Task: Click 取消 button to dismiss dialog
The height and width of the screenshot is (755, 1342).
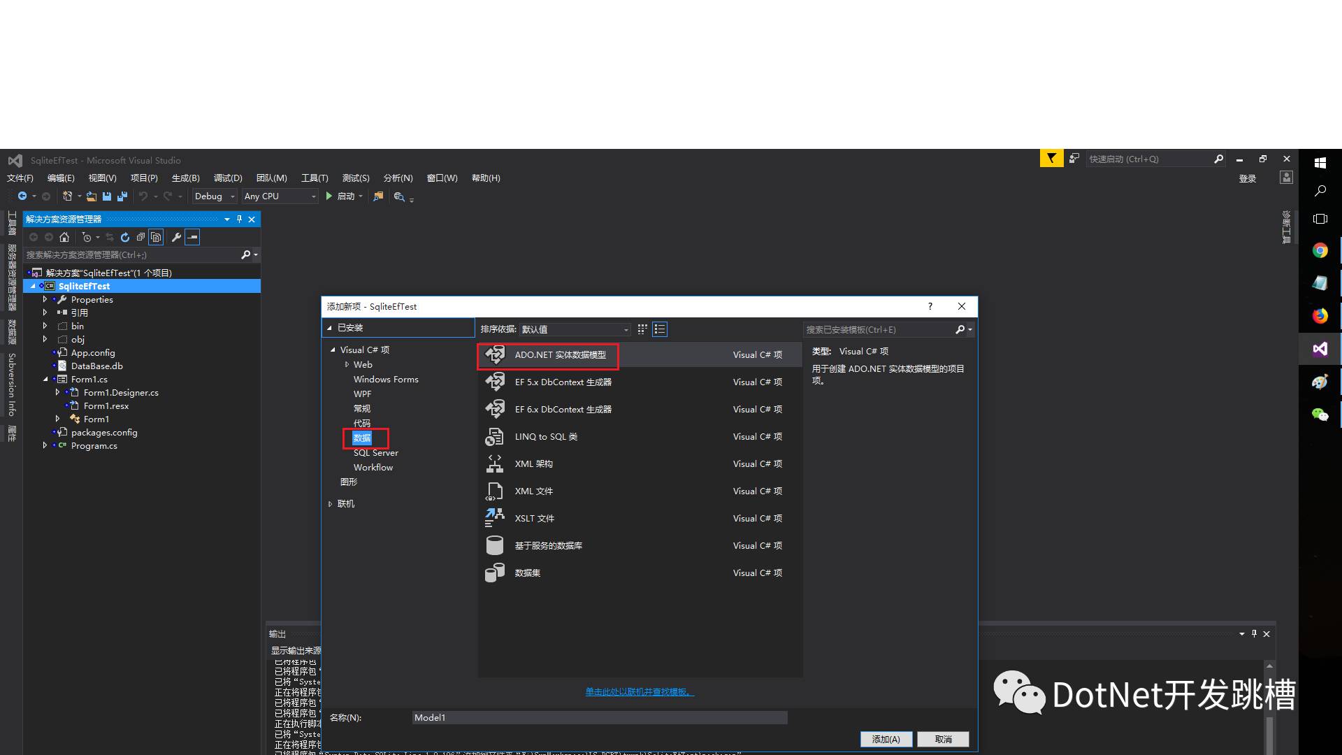Action: point(944,738)
